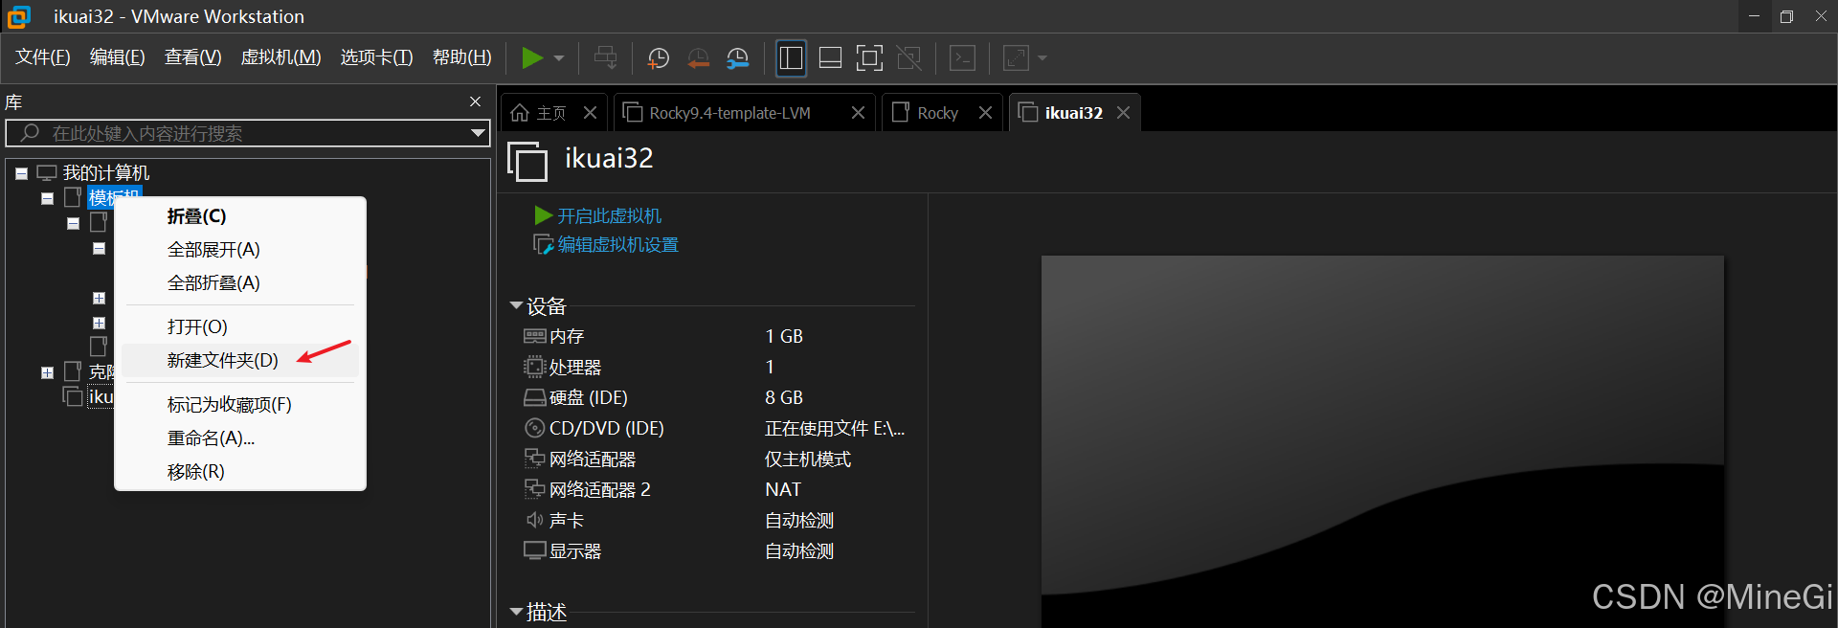The image size is (1838, 628).
Task: Collapse the 描述 section
Action: tap(516, 612)
